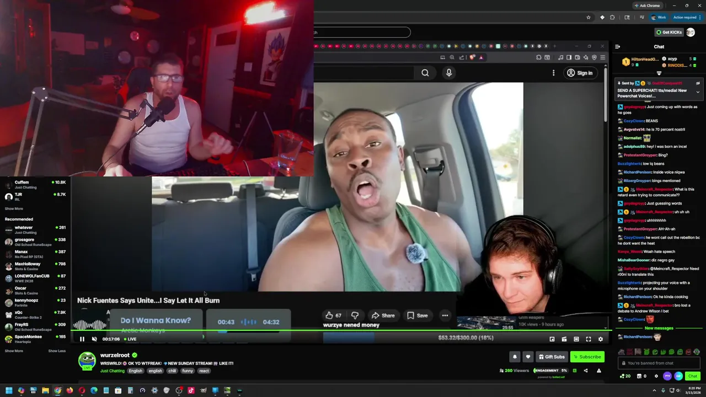Click the taskbar clock showing 8:20 PM

coord(693,390)
